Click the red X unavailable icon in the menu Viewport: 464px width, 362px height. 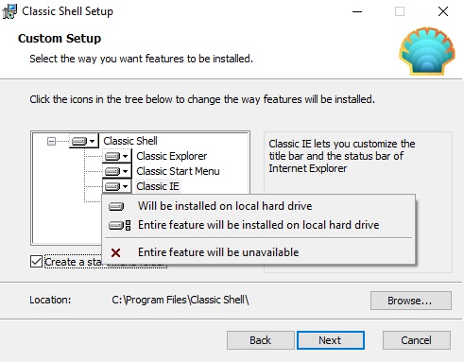(116, 252)
